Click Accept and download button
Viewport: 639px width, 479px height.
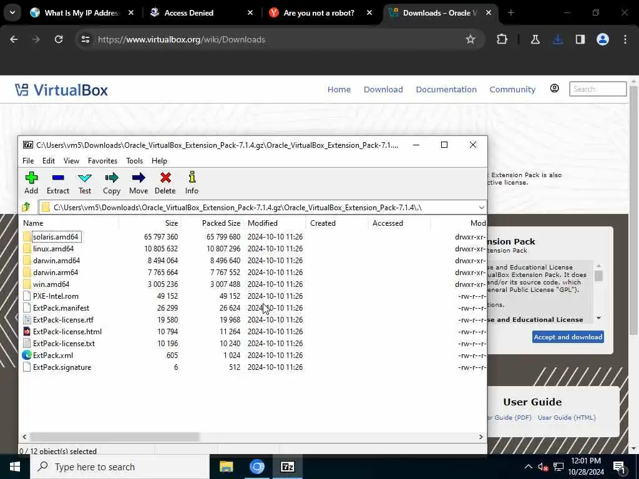tap(568, 337)
